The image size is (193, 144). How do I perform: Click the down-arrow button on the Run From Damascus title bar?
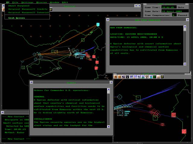pos(188,19)
